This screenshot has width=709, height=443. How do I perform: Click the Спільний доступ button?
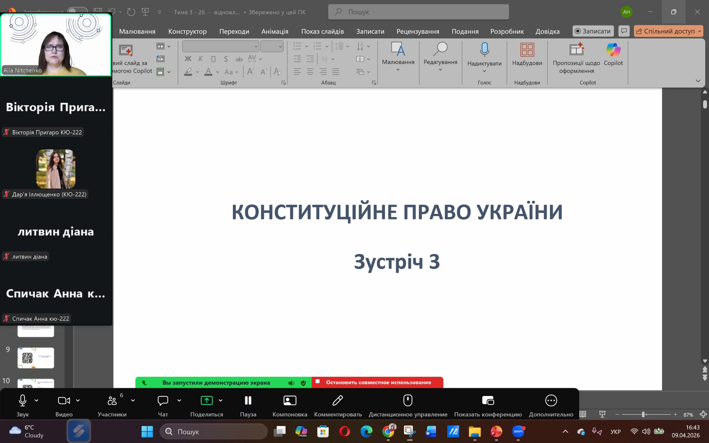[668, 31]
